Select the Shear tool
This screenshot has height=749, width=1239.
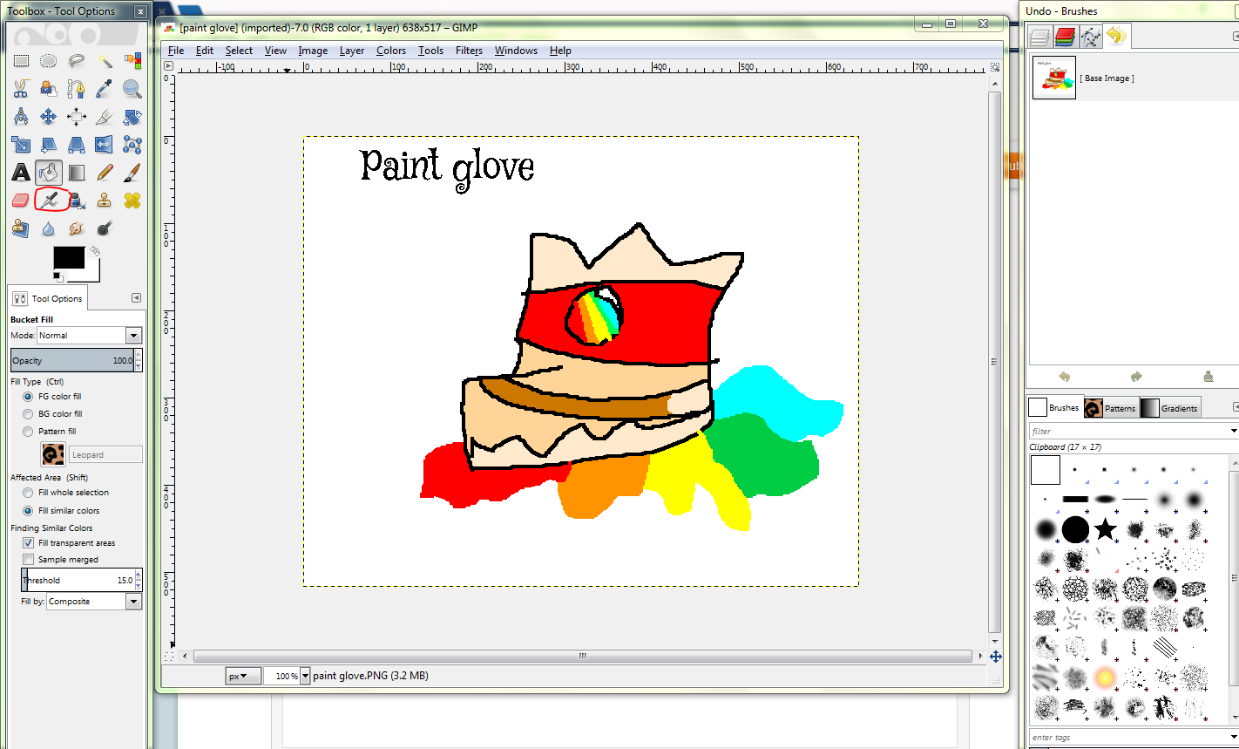[49, 145]
